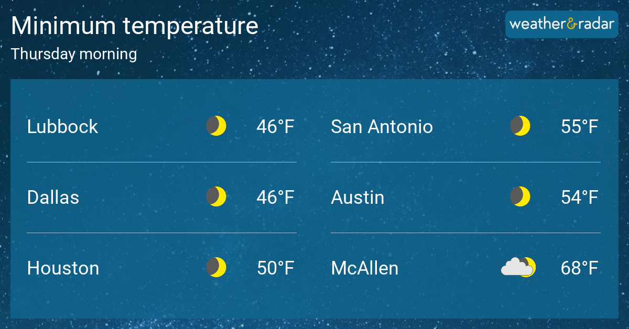This screenshot has height=329, width=629.
Task: Click the Dallas 46°F value
Action: [x=275, y=198]
